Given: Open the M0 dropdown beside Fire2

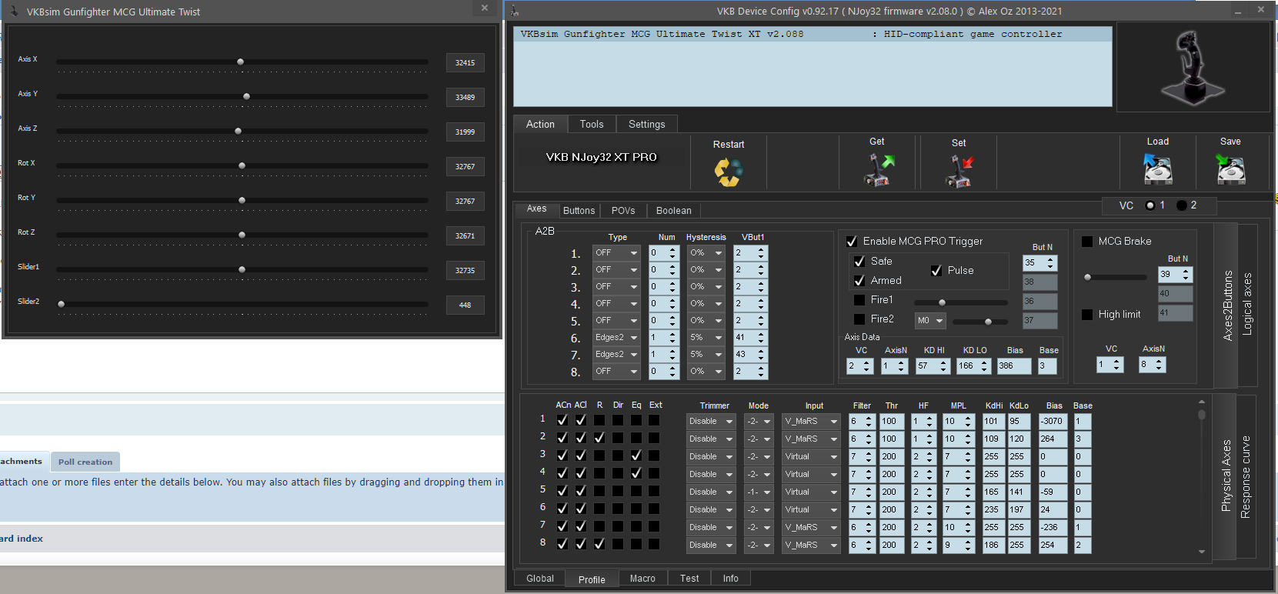Looking at the screenshot, I should click(x=929, y=321).
